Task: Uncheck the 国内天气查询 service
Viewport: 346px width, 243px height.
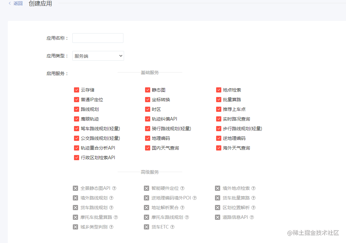Action: coord(148,148)
